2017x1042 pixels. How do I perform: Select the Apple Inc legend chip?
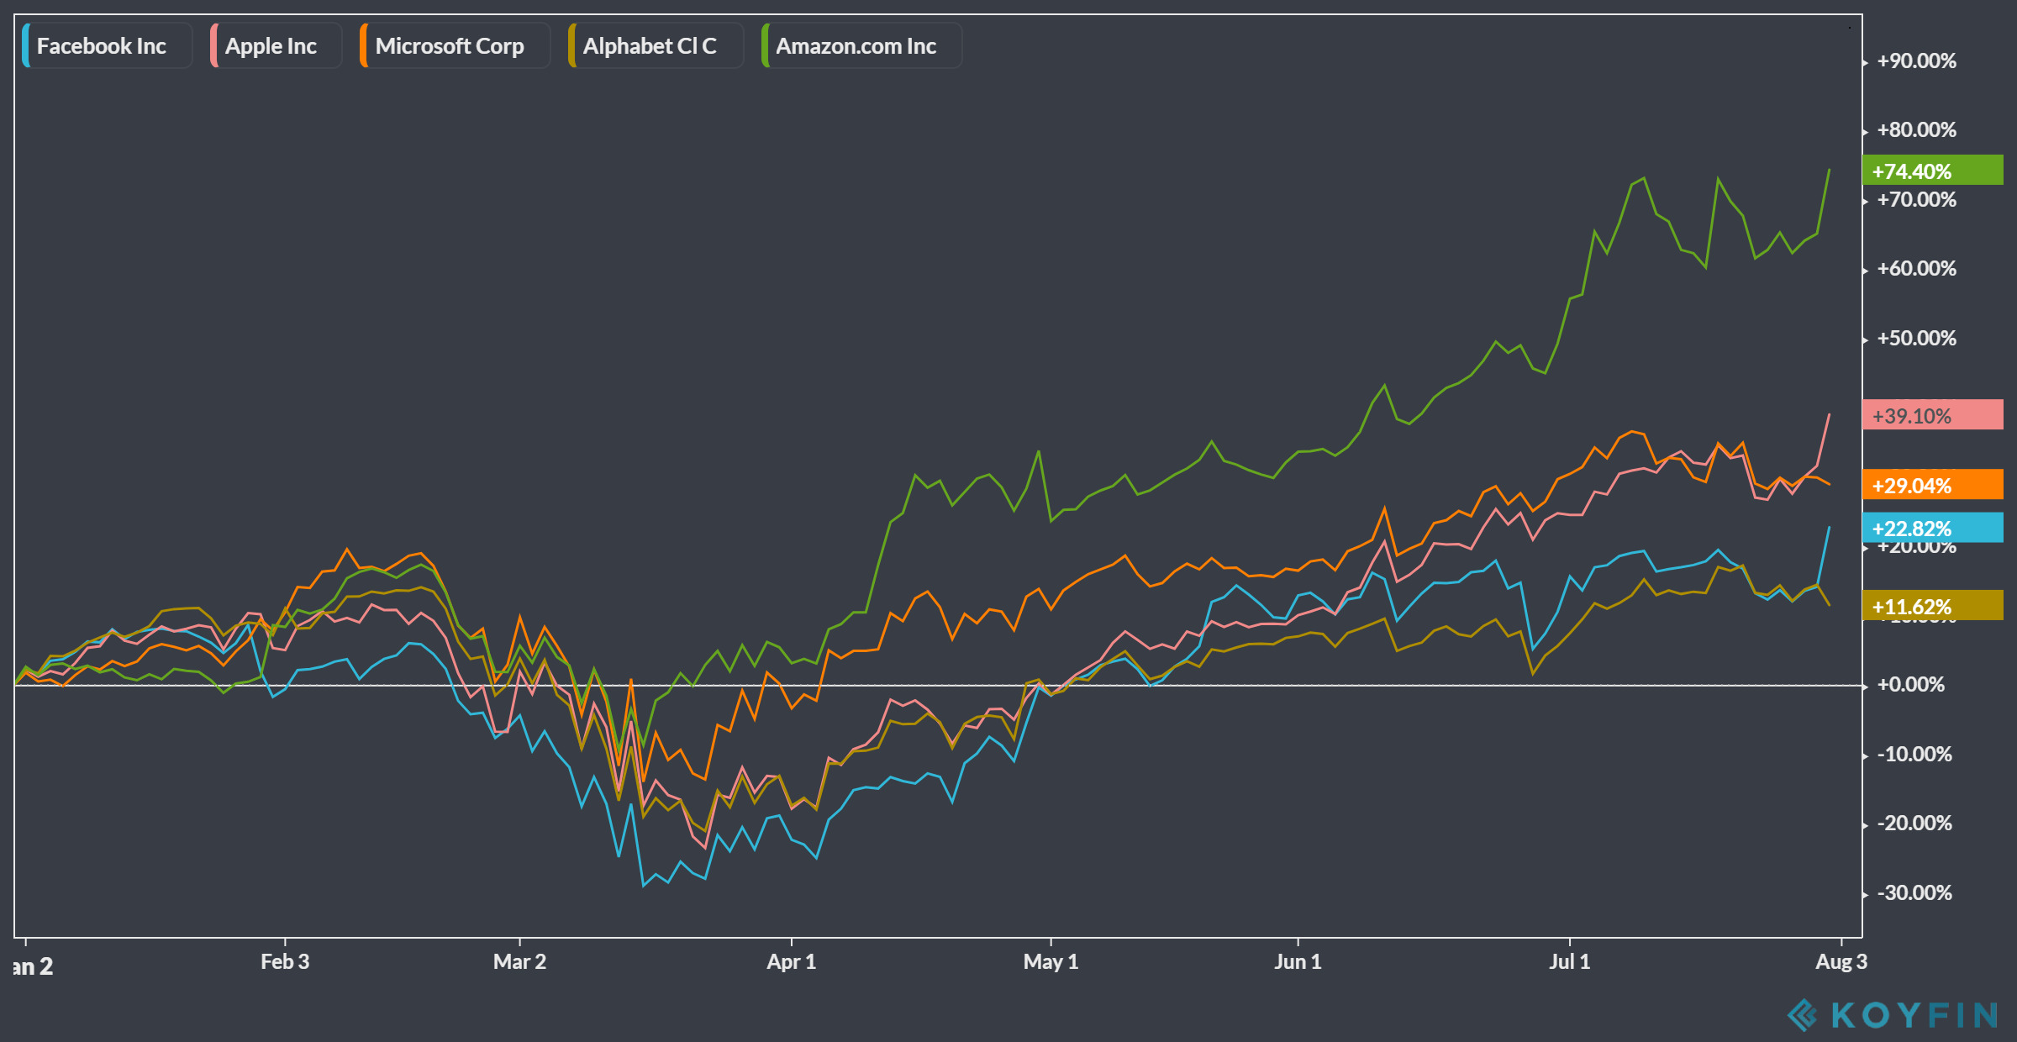click(x=276, y=45)
